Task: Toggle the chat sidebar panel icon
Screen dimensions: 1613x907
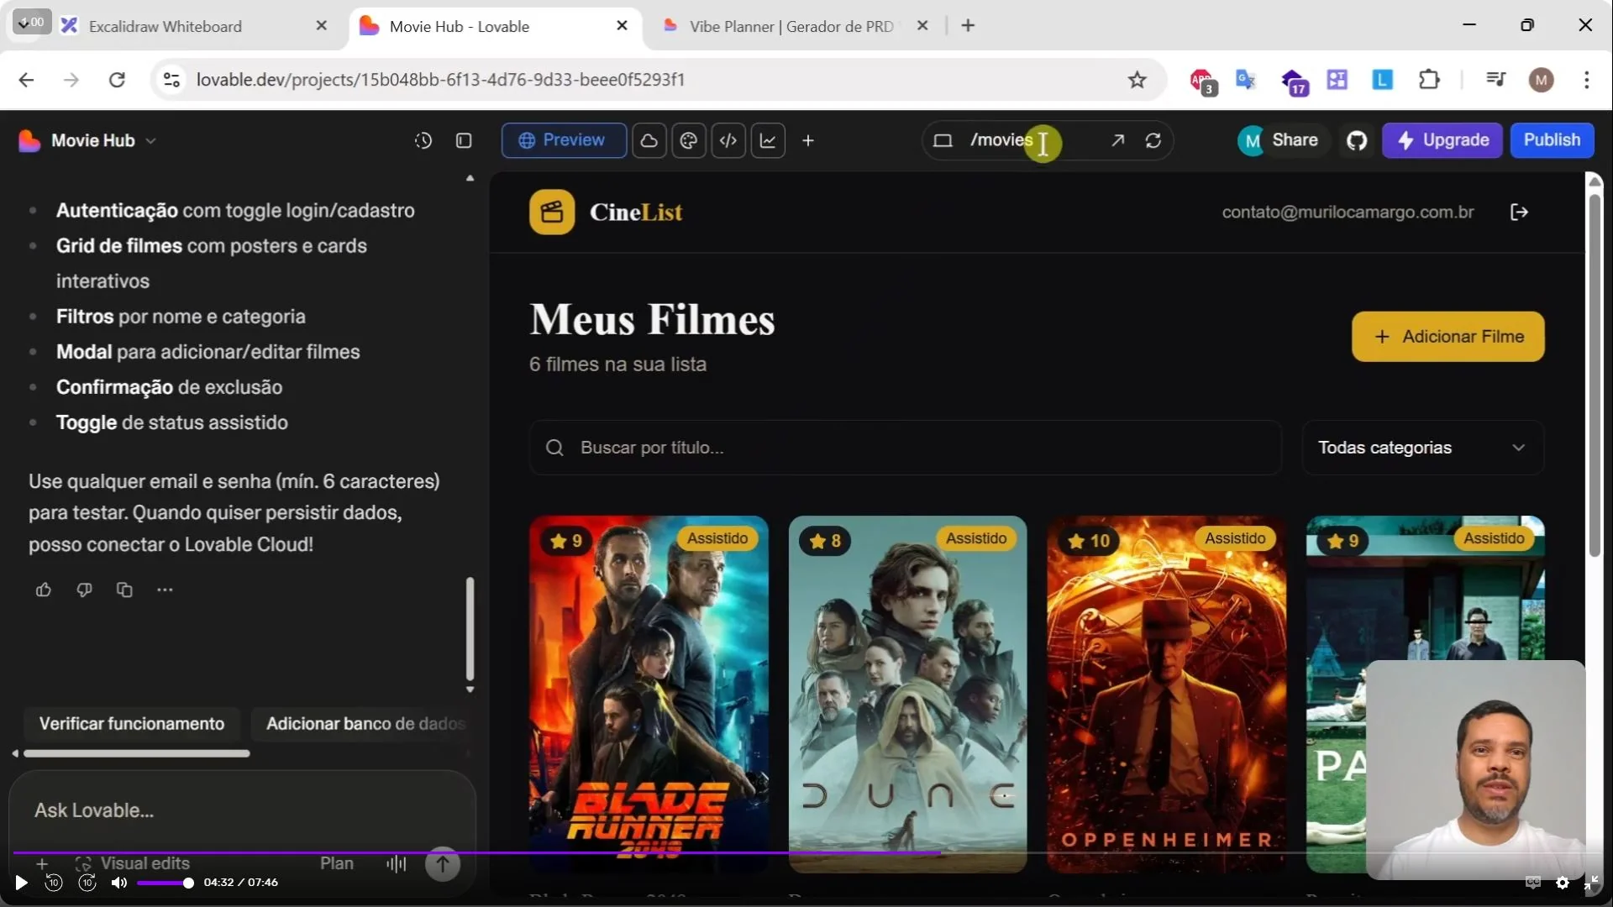Action: point(464,140)
